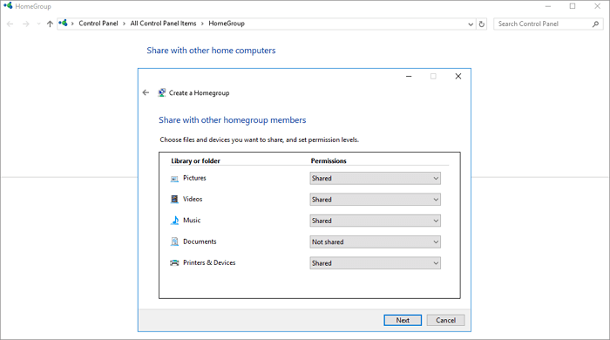The height and width of the screenshot is (340, 610).
Task: Refresh the Control Panel address bar
Action: pyautogui.click(x=482, y=24)
